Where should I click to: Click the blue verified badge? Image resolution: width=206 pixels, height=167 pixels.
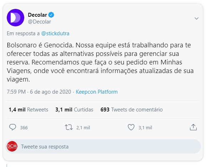pyautogui.click(x=51, y=15)
